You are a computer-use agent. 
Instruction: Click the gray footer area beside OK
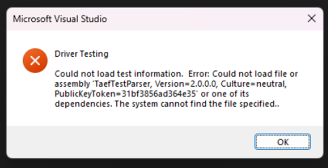pyautogui.click(x=130, y=142)
